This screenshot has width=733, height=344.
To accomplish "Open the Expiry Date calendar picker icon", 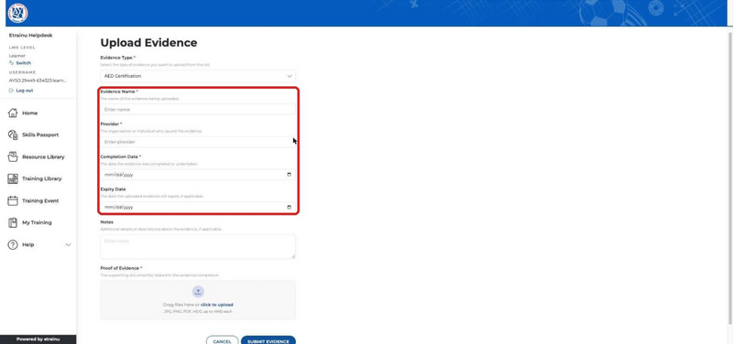I will [x=289, y=208].
